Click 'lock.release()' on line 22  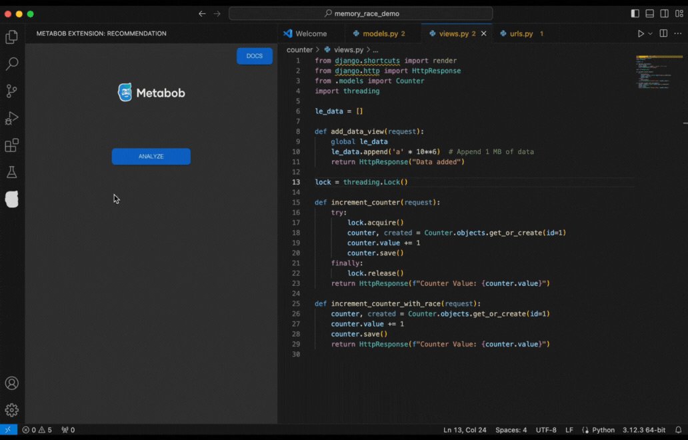tap(375, 273)
